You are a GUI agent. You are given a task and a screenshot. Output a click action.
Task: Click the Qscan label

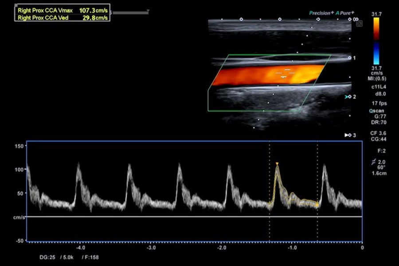[x=376, y=111]
